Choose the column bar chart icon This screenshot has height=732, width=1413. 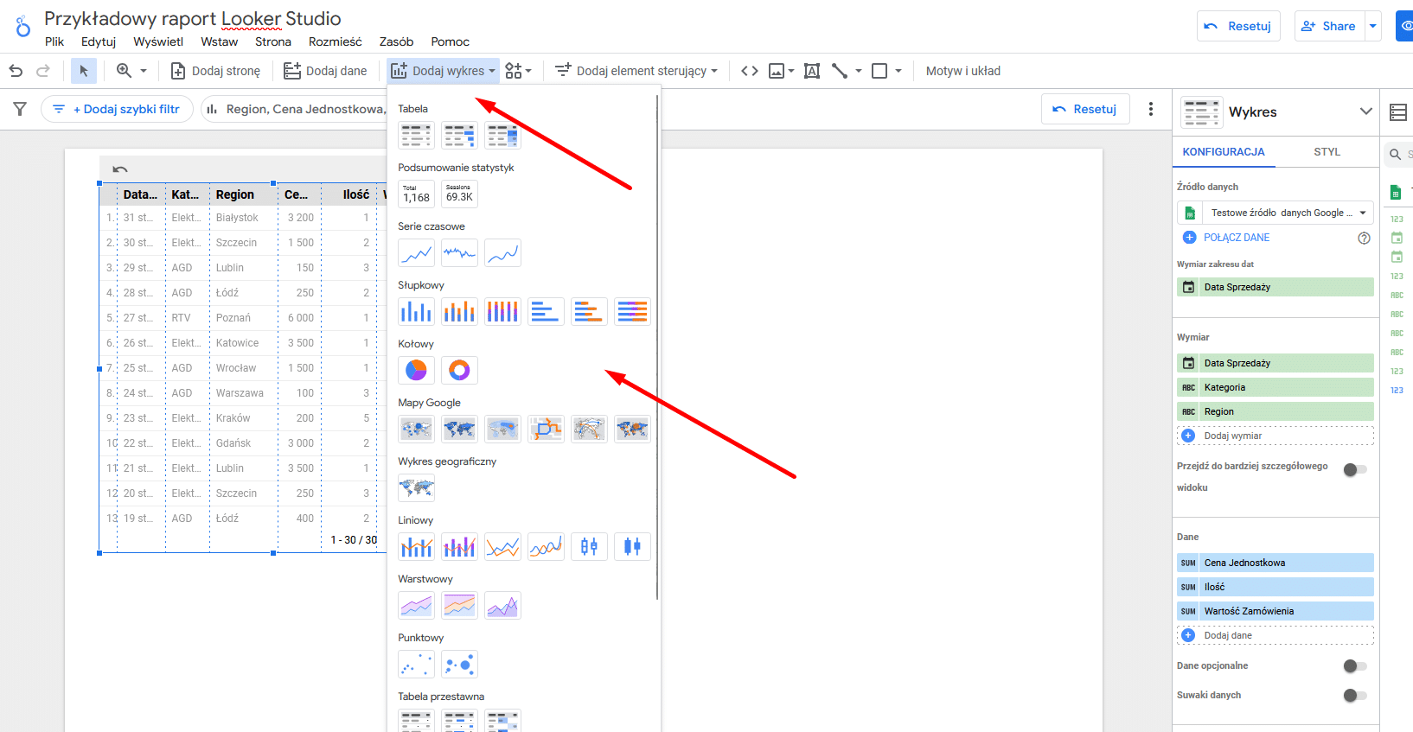(x=416, y=311)
